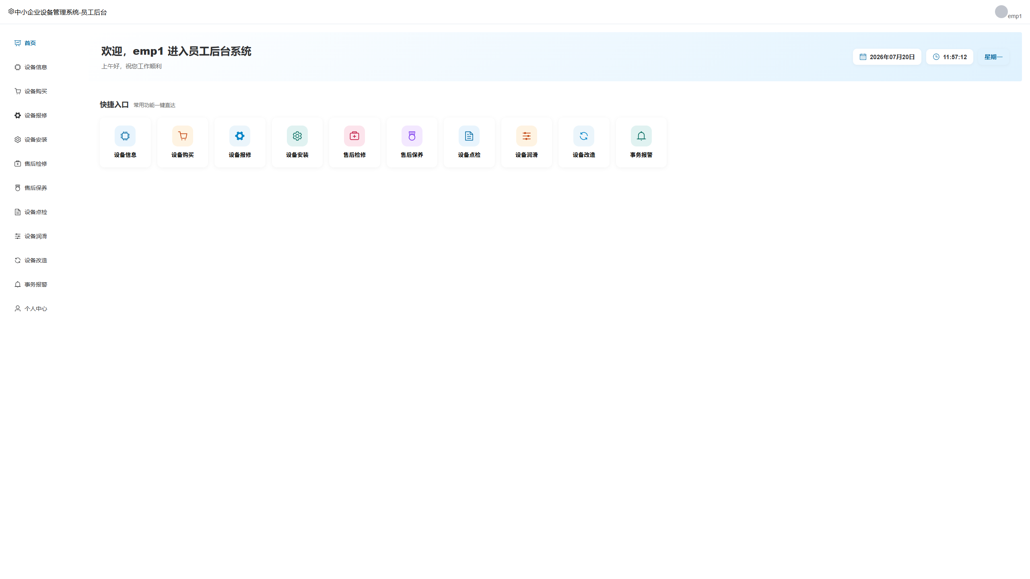Click the 星期一 weekday badge
The width and height of the screenshot is (1030, 579).
(993, 57)
